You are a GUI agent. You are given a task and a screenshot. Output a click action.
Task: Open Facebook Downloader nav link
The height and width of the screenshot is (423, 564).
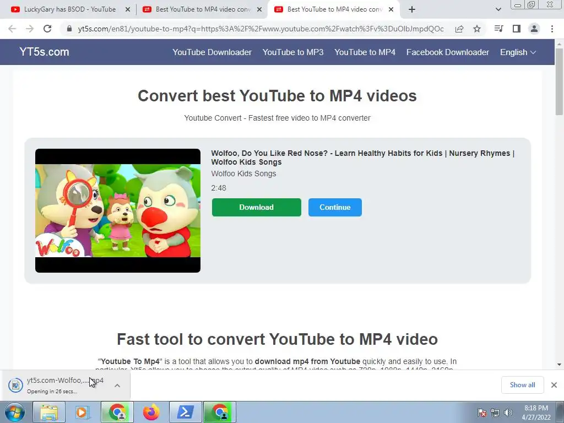[x=447, y=52]
